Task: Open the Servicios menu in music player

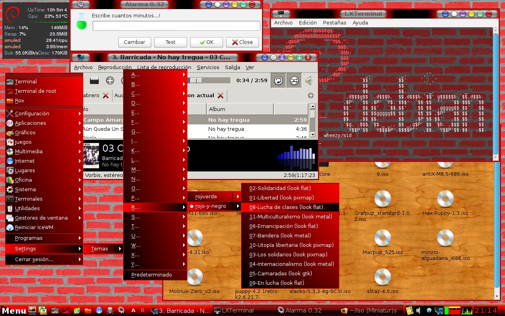Action: click(208, 68)
